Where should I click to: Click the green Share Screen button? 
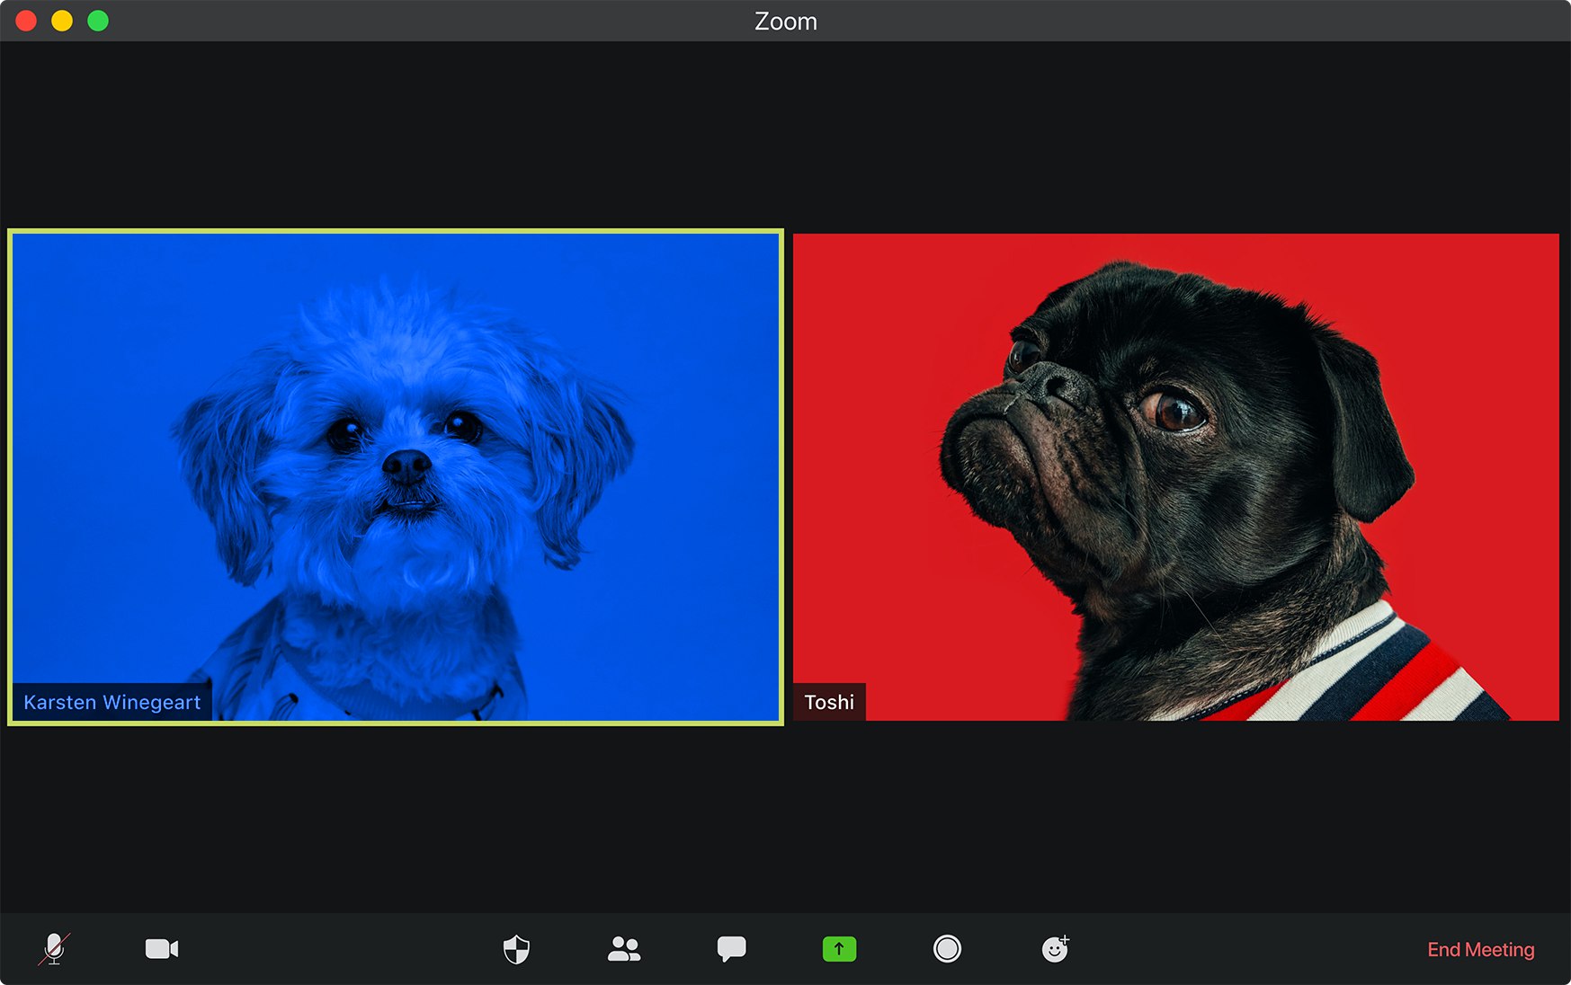click(x=839, y=949)
